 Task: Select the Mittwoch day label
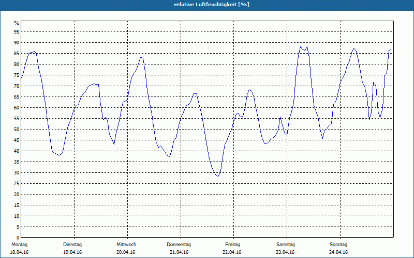click(126, 245)
